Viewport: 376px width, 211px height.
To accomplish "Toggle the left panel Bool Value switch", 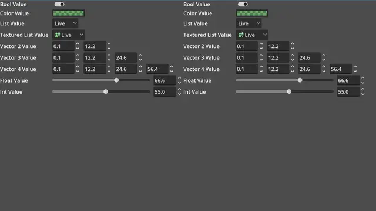I will click(x=59, y=4).
